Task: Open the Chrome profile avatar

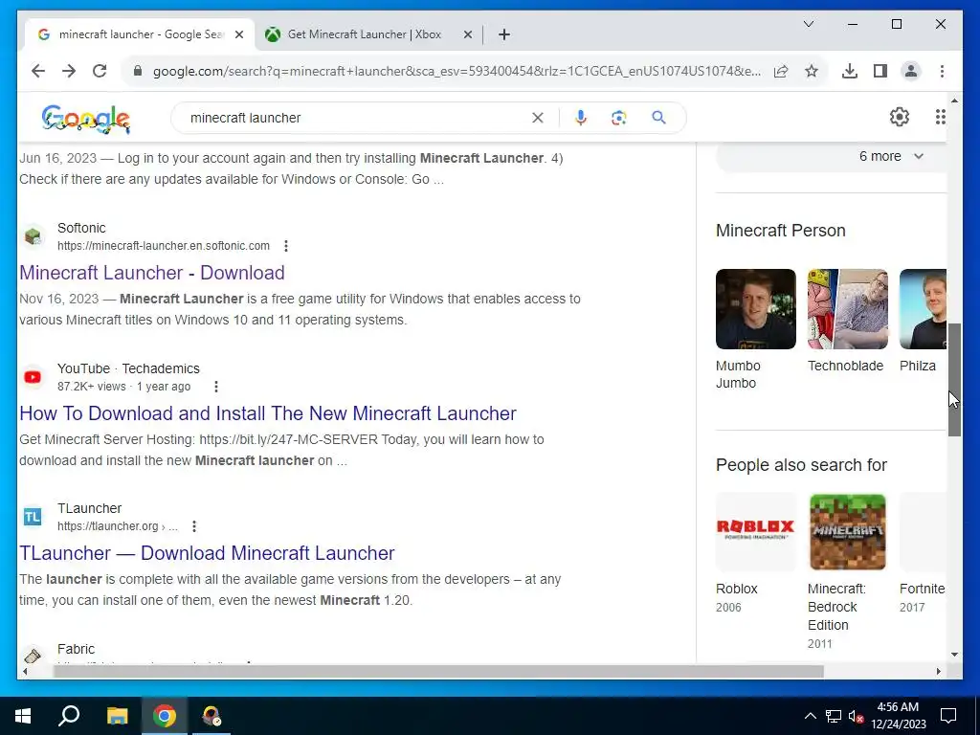Action: 911,71
